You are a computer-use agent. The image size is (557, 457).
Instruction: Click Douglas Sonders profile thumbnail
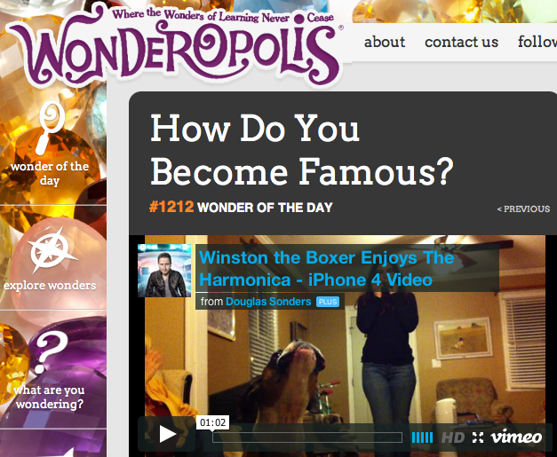click(x=164, y=271)
